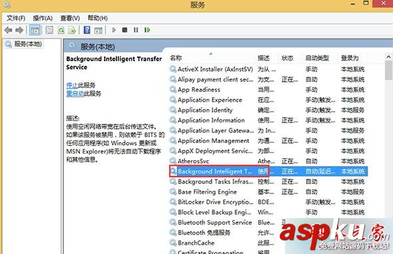Sort by the 状态 column header
393x254 pixels.
[291, 58]
